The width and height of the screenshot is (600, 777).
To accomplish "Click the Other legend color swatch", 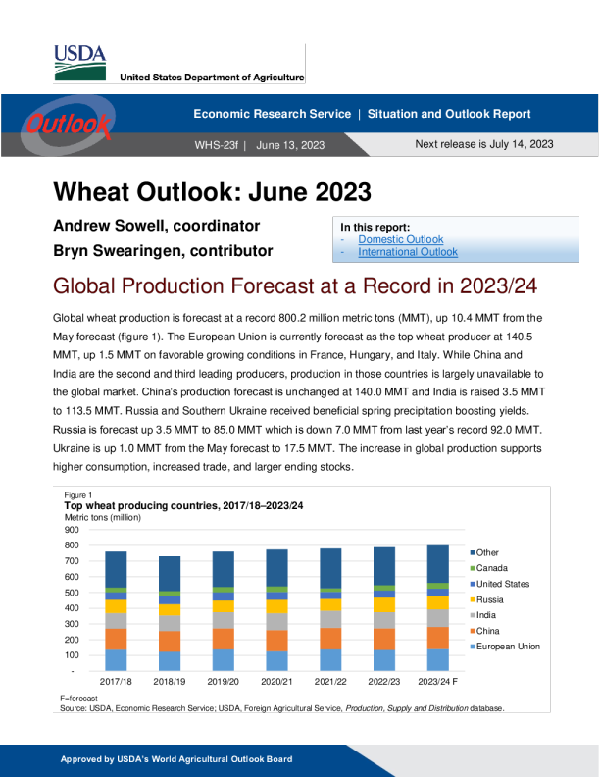I will (x=472, y=553).
